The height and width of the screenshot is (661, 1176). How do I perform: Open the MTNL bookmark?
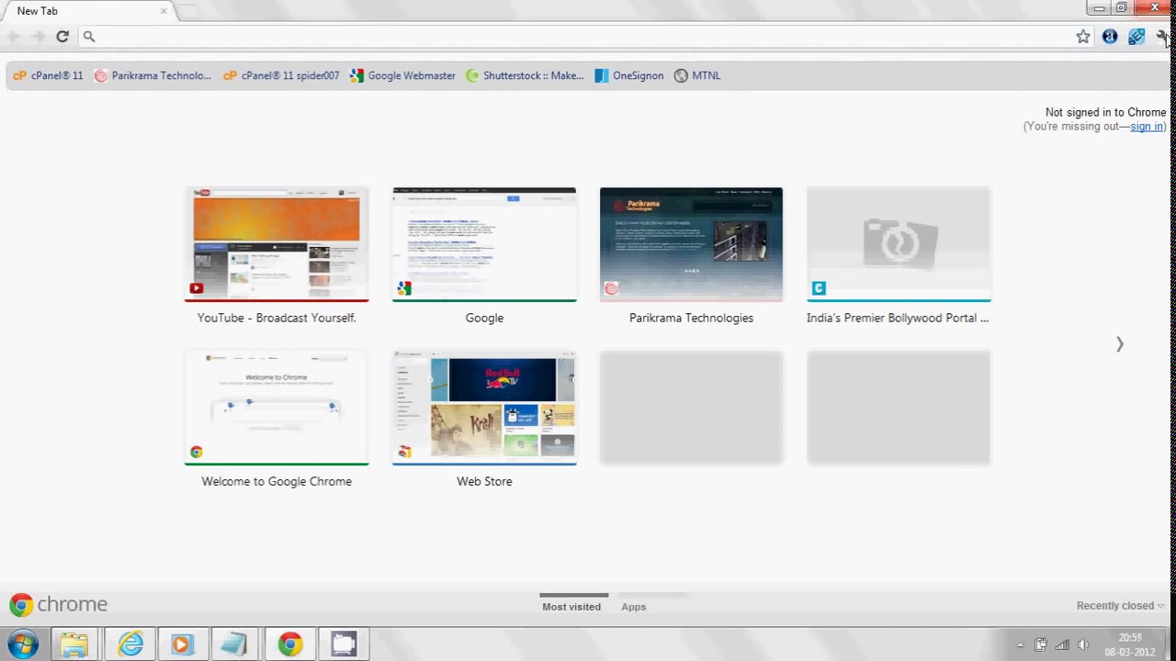pyautogui.click(x=697, y=76)
